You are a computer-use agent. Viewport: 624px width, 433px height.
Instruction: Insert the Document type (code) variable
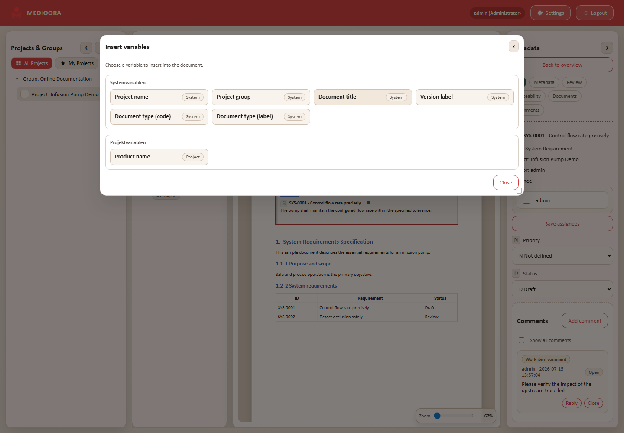click(159, 116)
